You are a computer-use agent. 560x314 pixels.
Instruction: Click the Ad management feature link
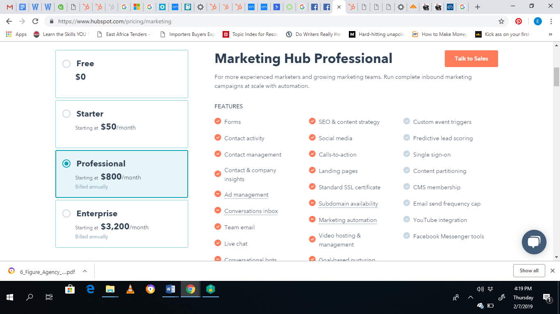[x=246, y=195]
